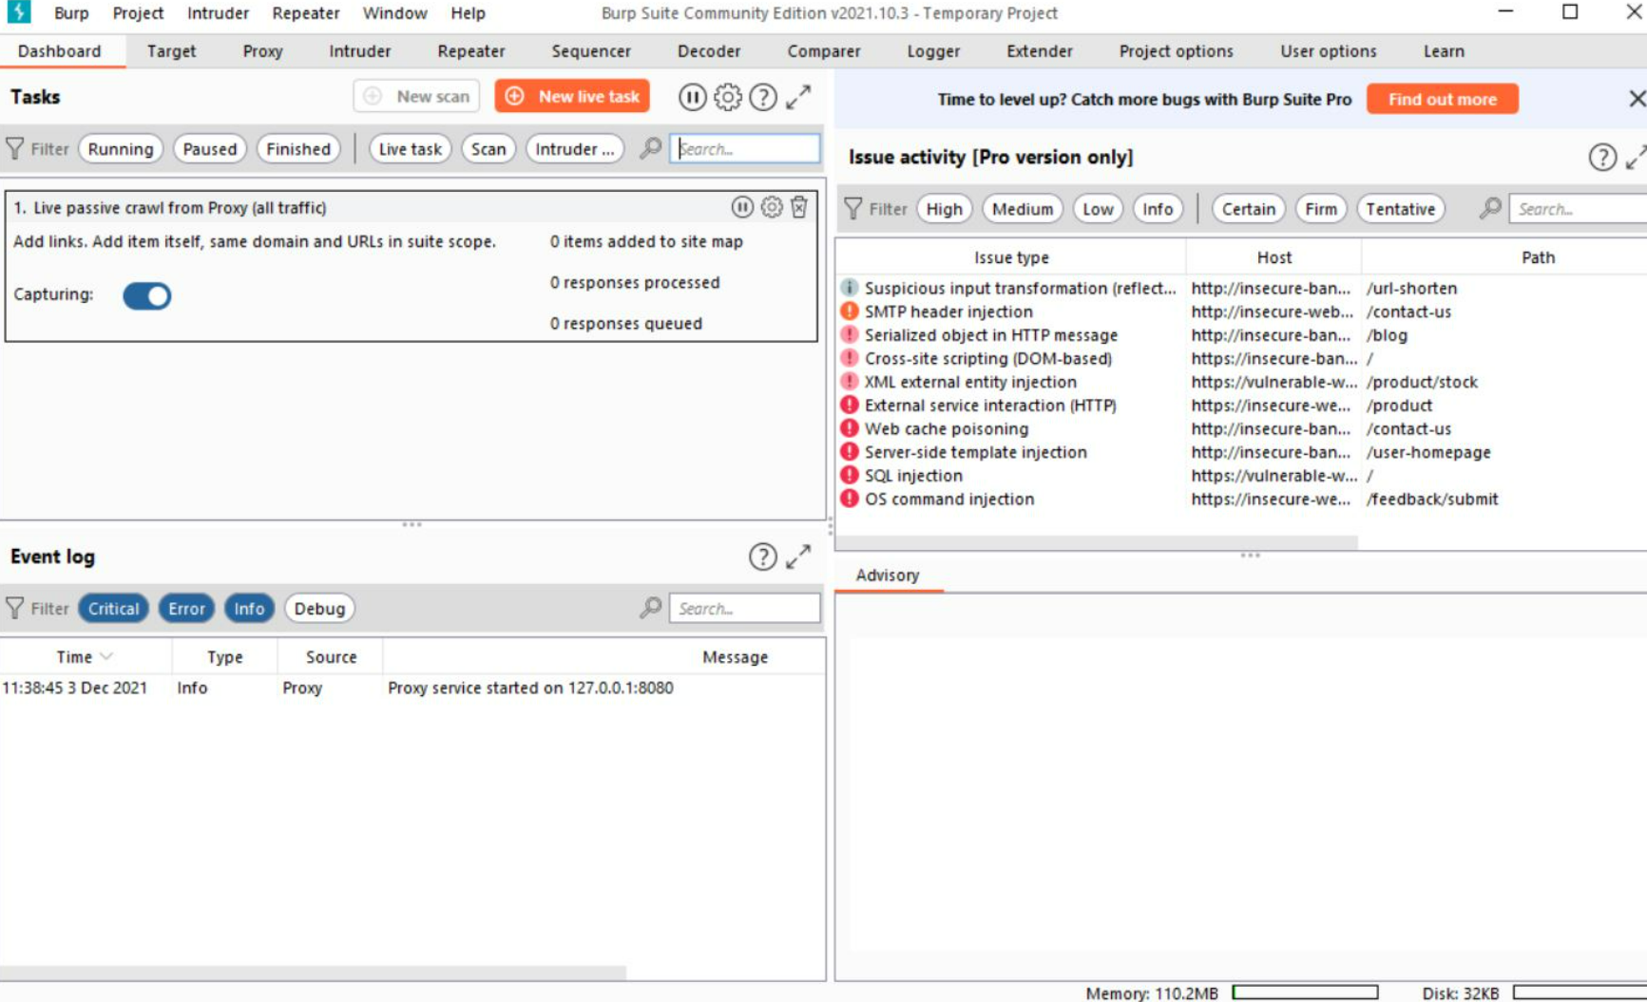Image resolution: width=1647 pixels, height=1002 pixels.
Task: Open Tasks panel help icon
Action: coord(762,97)
